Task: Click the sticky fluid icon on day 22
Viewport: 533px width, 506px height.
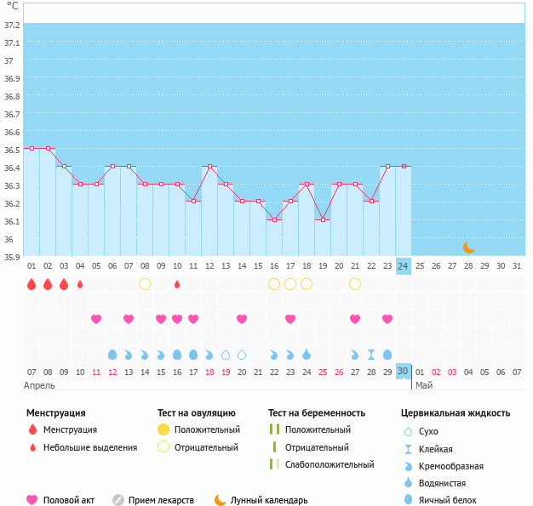Action: tap(371, 354)
